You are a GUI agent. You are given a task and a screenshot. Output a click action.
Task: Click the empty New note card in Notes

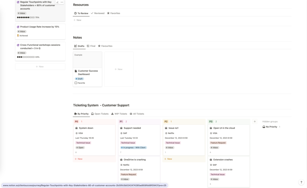[119, 69]
